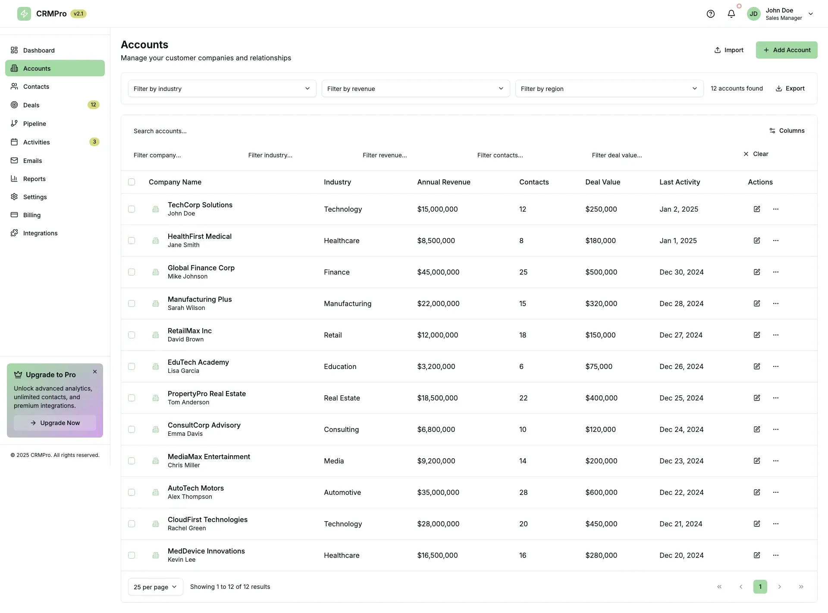Switch to the Contacts section
Screen dimensions: 828x613
click(x=35, y=86)
